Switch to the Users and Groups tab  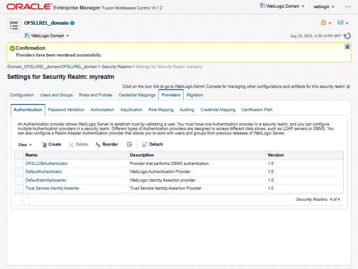[56, 95]
